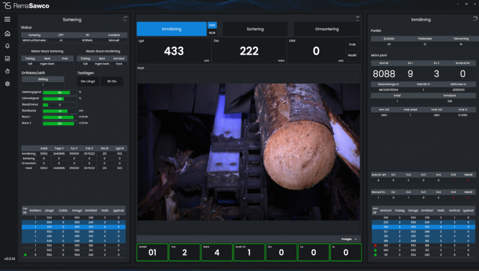Image resolution: width=479 pixels, height=271 pixels.
Task: Switch language to NOR
Action: (212, 33)
